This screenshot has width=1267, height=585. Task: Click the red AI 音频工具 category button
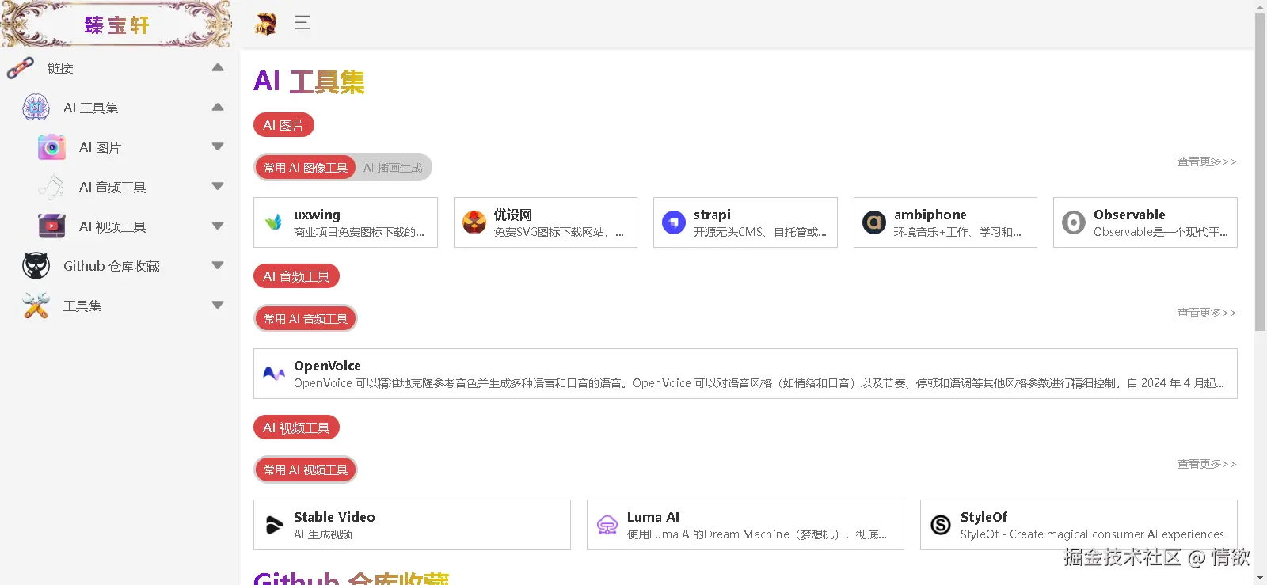(x=296, y=276)
